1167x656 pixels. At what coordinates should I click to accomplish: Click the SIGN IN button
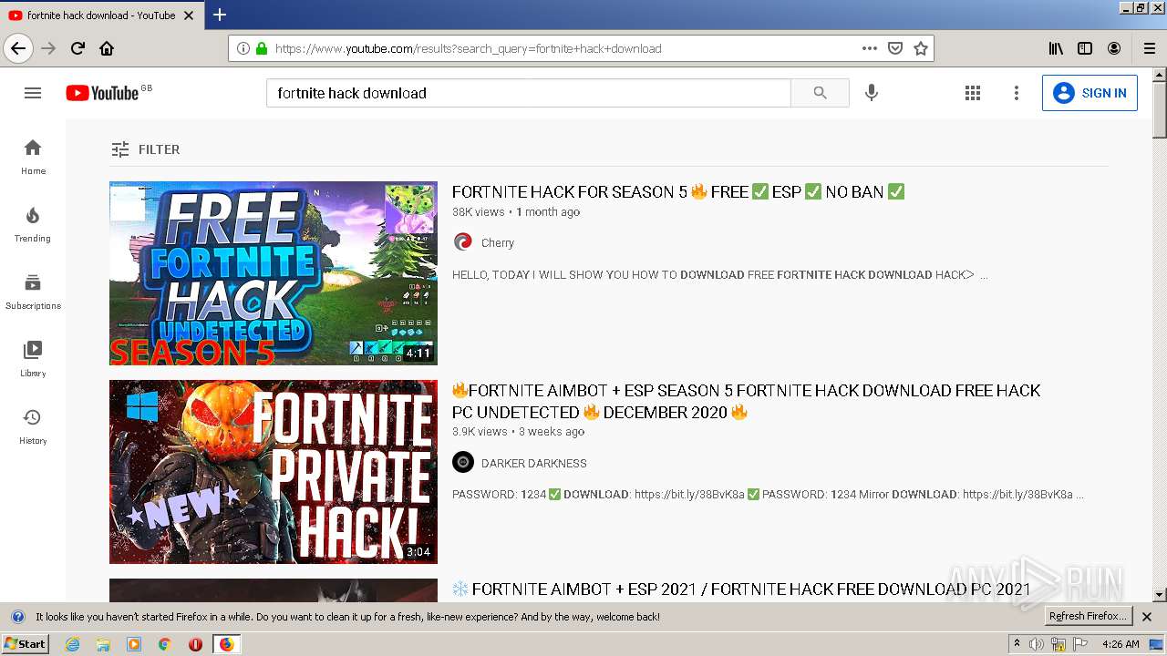[1090, 93]
